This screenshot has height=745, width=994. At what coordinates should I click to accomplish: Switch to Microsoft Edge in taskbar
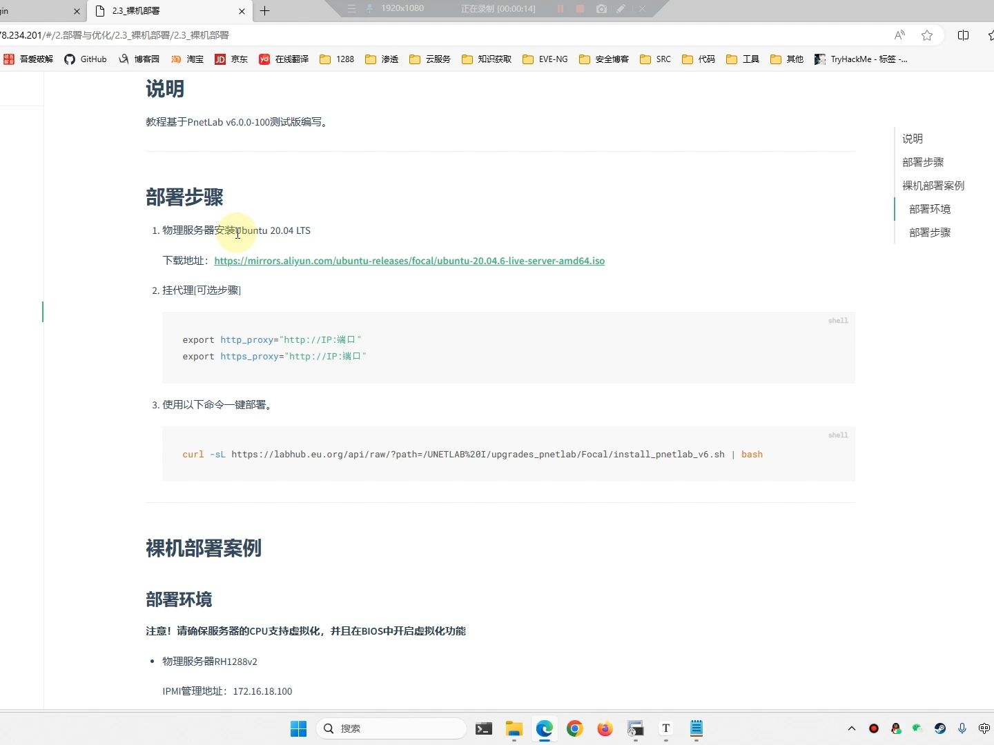tap(545, 728)
